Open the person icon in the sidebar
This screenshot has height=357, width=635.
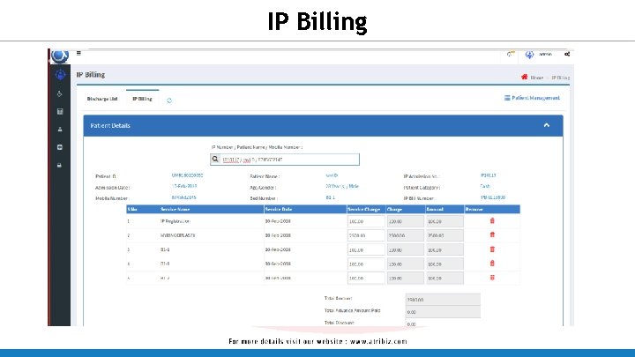(60, 130)
